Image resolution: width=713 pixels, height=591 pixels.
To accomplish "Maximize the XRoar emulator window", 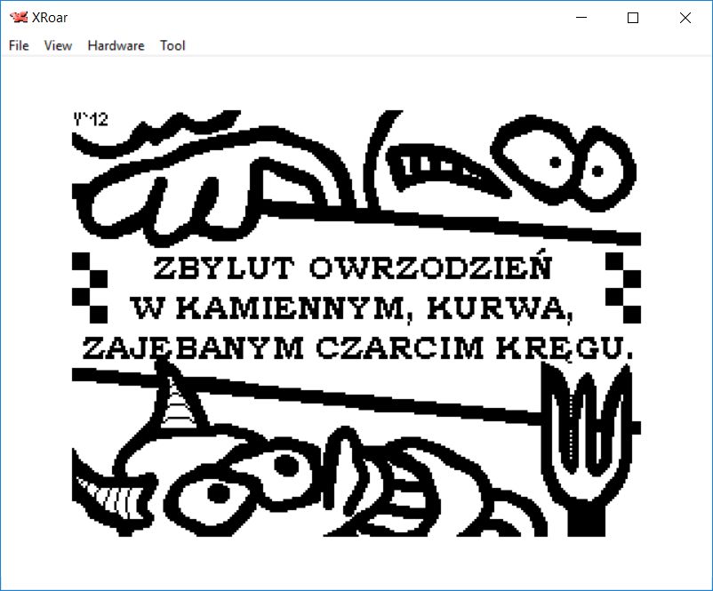I will pyautogui.click(x=633, y=18).
